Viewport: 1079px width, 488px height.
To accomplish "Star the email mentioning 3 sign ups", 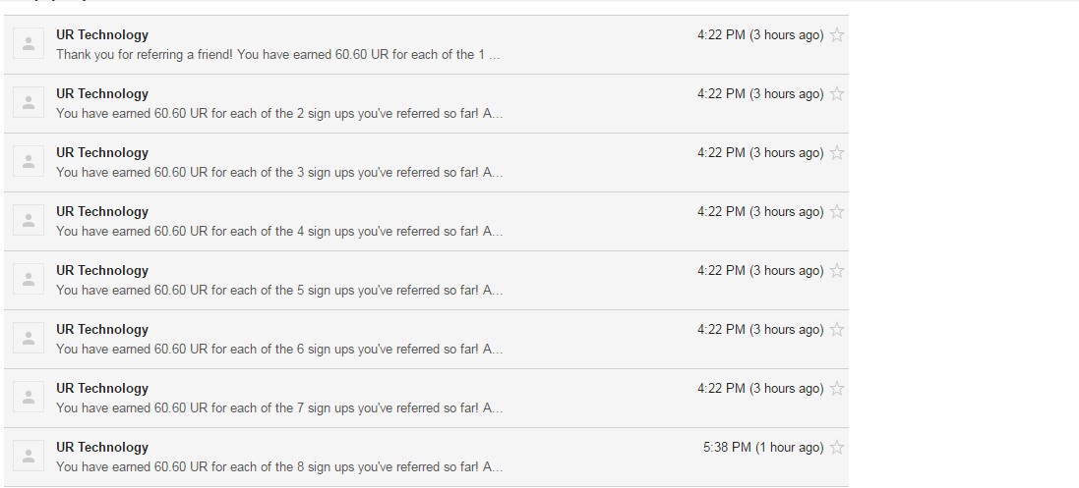I will [x=837, y=153].
